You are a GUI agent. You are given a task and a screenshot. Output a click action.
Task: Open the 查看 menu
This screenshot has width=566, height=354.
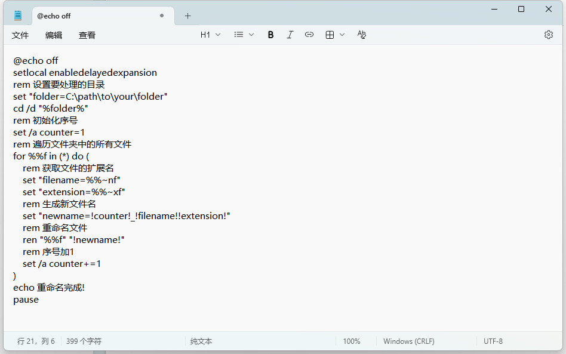pos(87,35)
